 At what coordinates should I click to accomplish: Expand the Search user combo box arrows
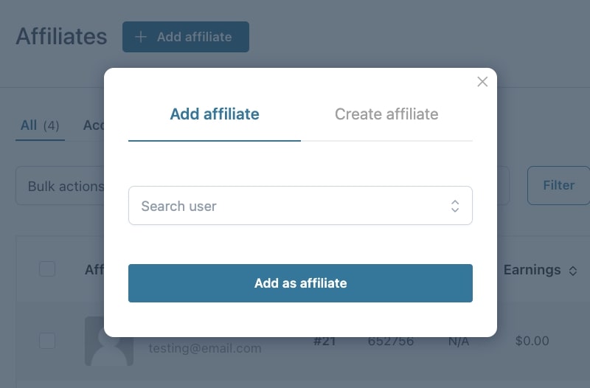[x=455, y=206]
